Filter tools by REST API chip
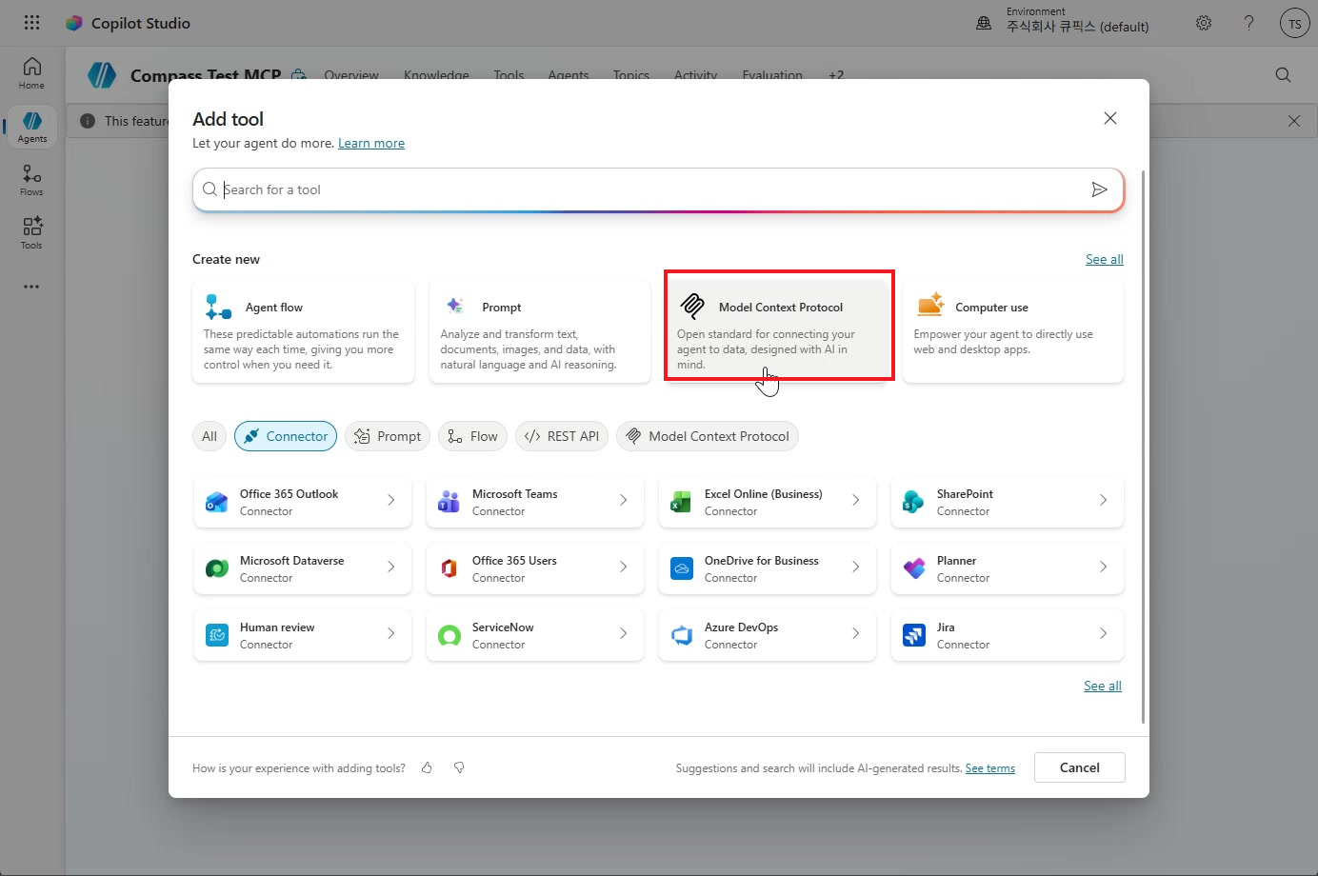The width and height of the screenshot is (1318, 876). click(562, 436)
